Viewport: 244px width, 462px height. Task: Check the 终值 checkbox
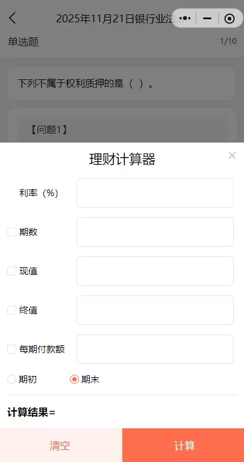(x=12, y=310)
